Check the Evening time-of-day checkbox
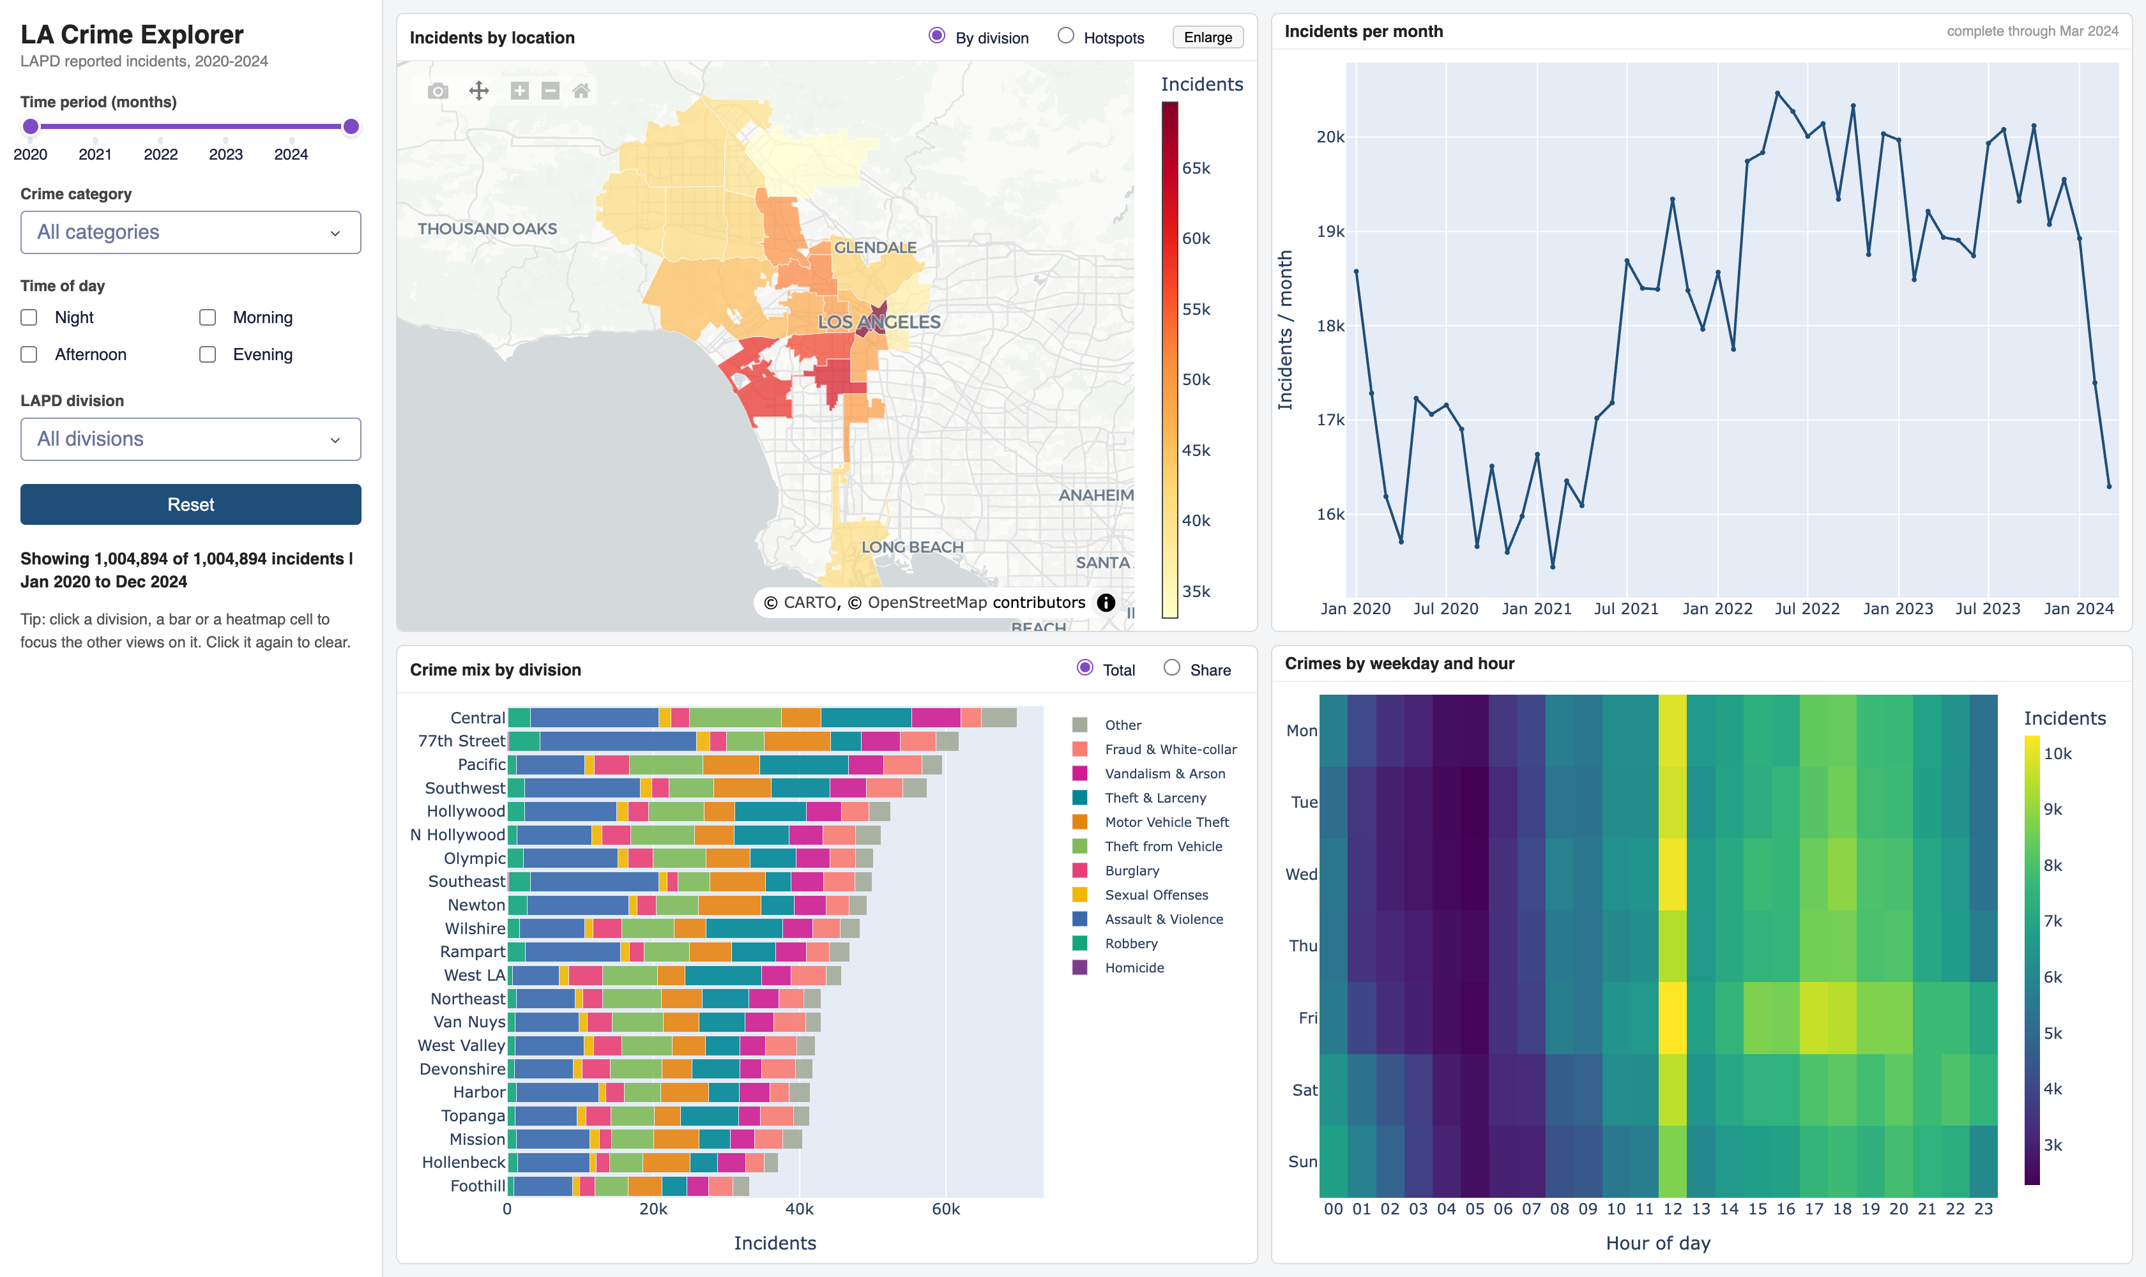 (208, 354)
